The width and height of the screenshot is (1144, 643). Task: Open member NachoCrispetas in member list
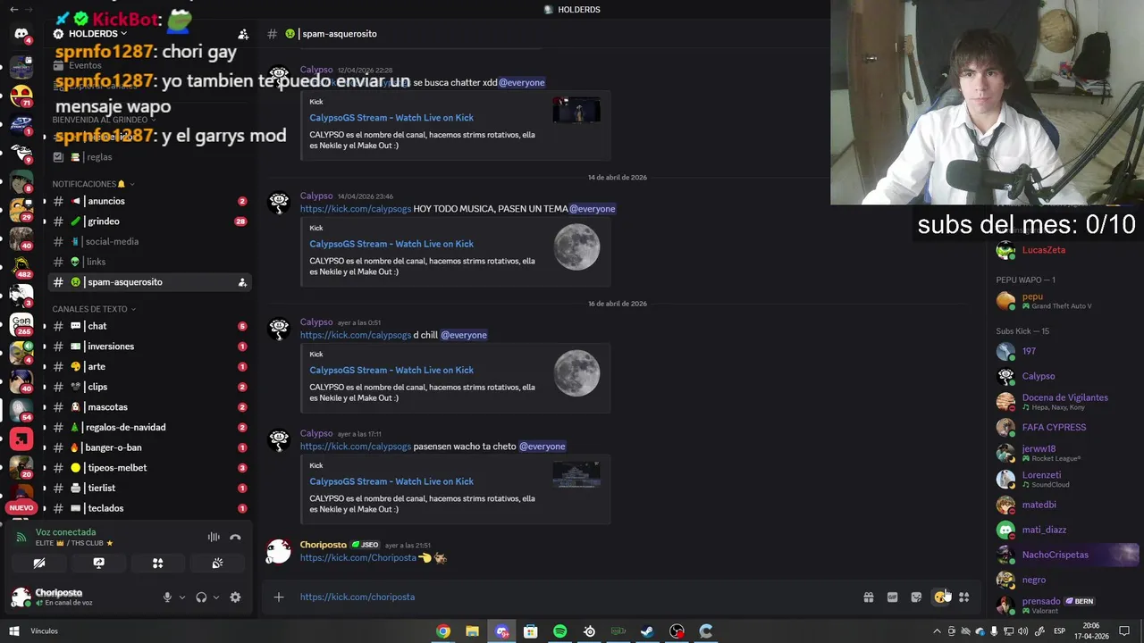point(1066,555)
